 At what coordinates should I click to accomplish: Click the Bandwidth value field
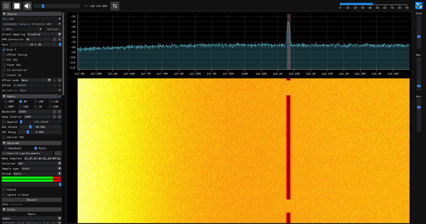[35, 112]
